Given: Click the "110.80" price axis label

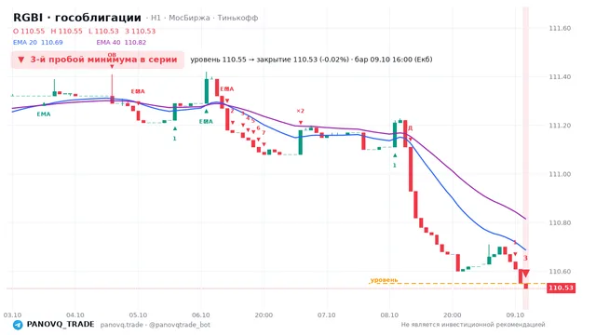Looking at the screenshot, I should [x=560, y=222].
